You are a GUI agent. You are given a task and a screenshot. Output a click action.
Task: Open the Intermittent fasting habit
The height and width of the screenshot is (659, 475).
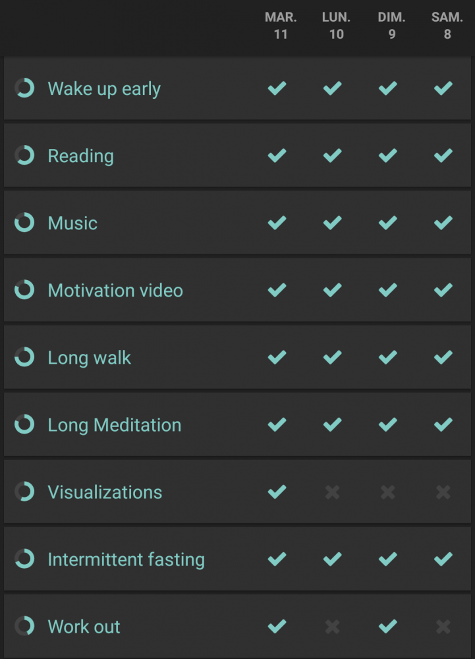click(x=126, y=559)
